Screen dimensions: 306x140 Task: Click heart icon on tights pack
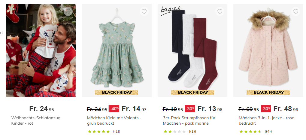pyautogui.click(x=220, y=12)
